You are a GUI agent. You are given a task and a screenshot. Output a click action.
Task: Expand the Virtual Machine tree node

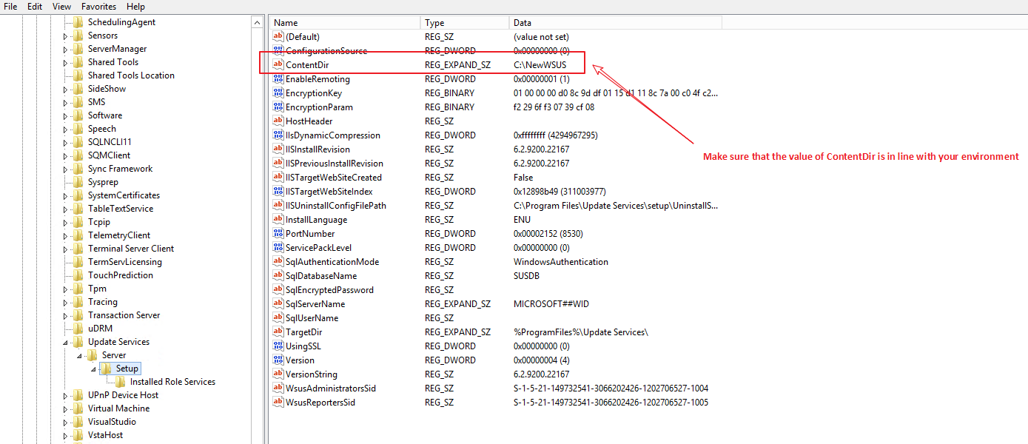click(65, 409)
